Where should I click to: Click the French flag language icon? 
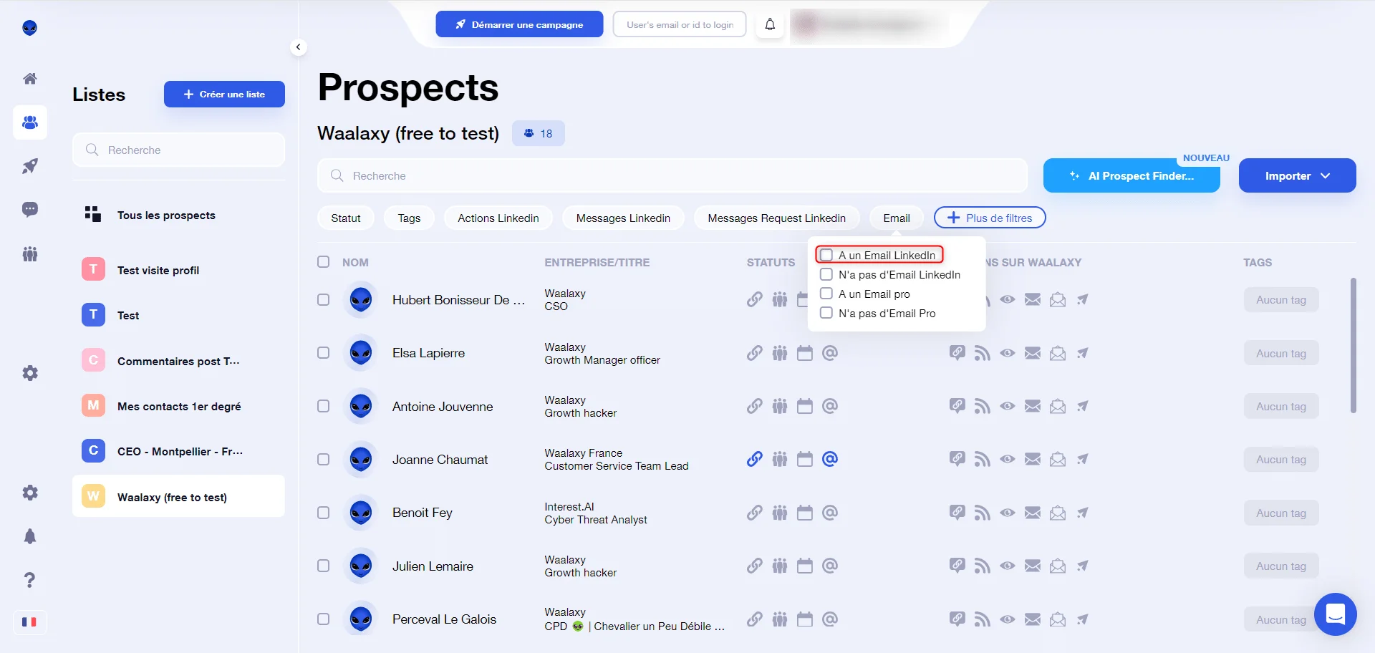click(29, 621)
